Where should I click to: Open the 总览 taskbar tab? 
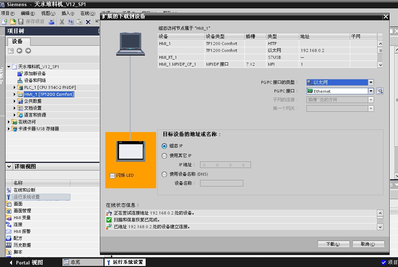[83, 262]
